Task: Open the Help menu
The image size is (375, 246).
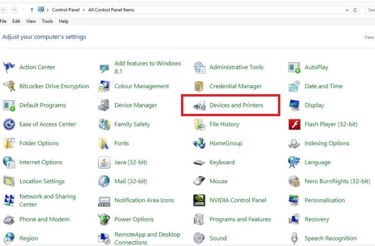Action: (64, 21)
